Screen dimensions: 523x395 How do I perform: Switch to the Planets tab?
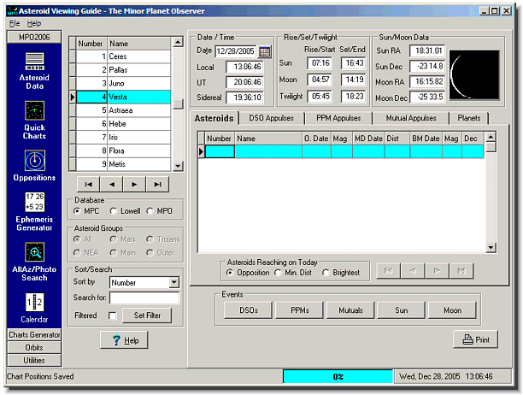(469, 118)
